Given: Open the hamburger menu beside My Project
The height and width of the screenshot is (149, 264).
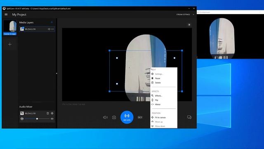Looking at the screenshot, I should pyautogui.click(x=6, y=14).
